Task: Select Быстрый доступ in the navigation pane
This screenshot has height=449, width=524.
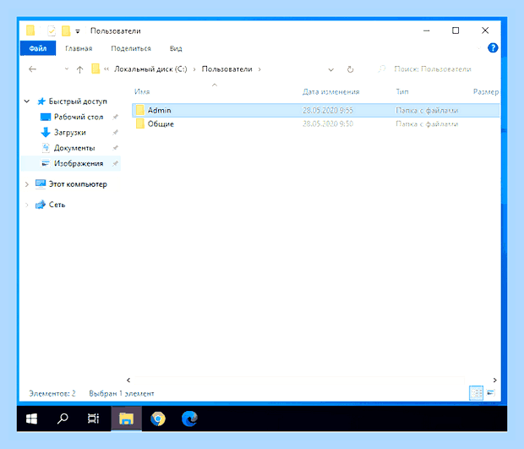Action: pyautogui.click(x=78, y=101)
